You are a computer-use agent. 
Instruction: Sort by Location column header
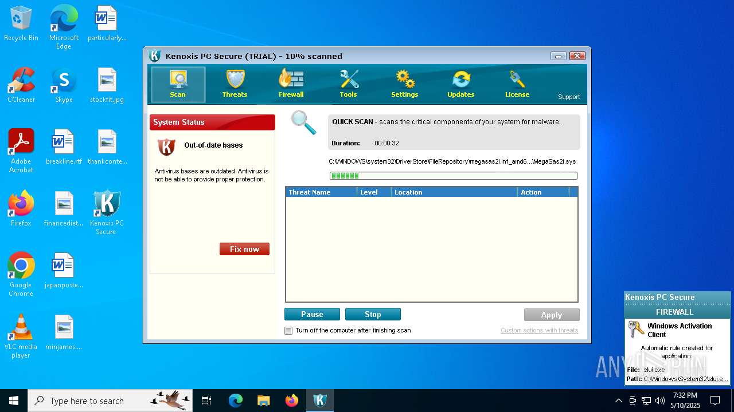454,192
